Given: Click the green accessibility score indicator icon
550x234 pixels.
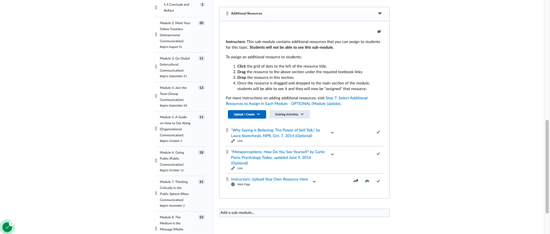Looking at the screenshot, I should pyautogui.click(x=367, y=181).
